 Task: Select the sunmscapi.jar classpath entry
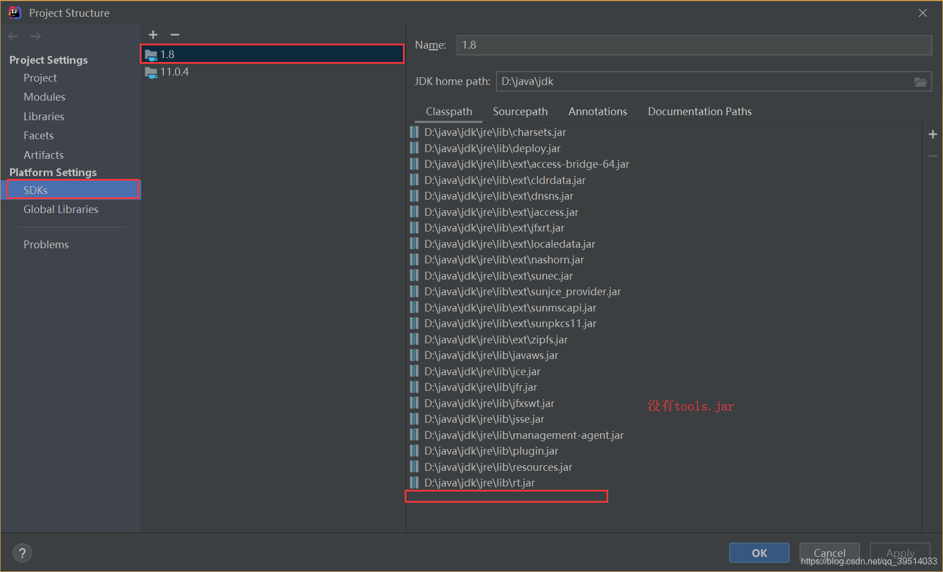click(510, 308)
